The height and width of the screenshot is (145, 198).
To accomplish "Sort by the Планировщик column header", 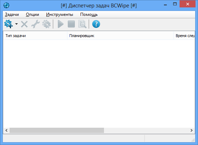I will tap(120, 36).
